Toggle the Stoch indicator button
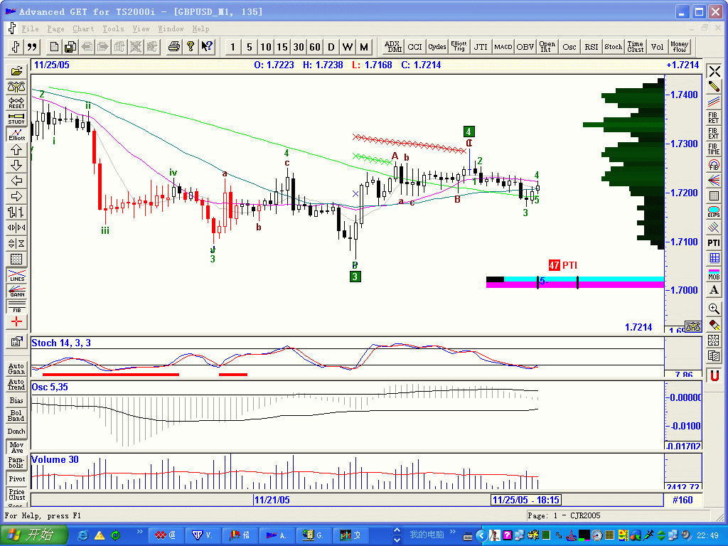728x546 pixels. coord(614,46)
